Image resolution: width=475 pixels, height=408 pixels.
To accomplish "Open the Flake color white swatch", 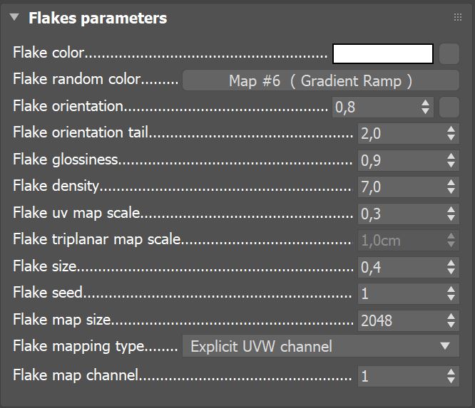I will [382, 54].
